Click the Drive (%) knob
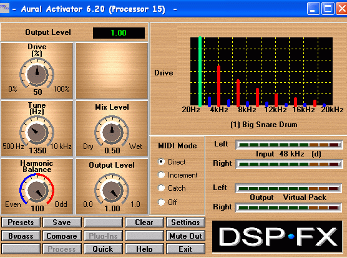 (37, 74)
